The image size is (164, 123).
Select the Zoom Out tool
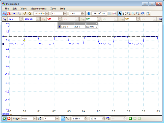tap(138, 14)
